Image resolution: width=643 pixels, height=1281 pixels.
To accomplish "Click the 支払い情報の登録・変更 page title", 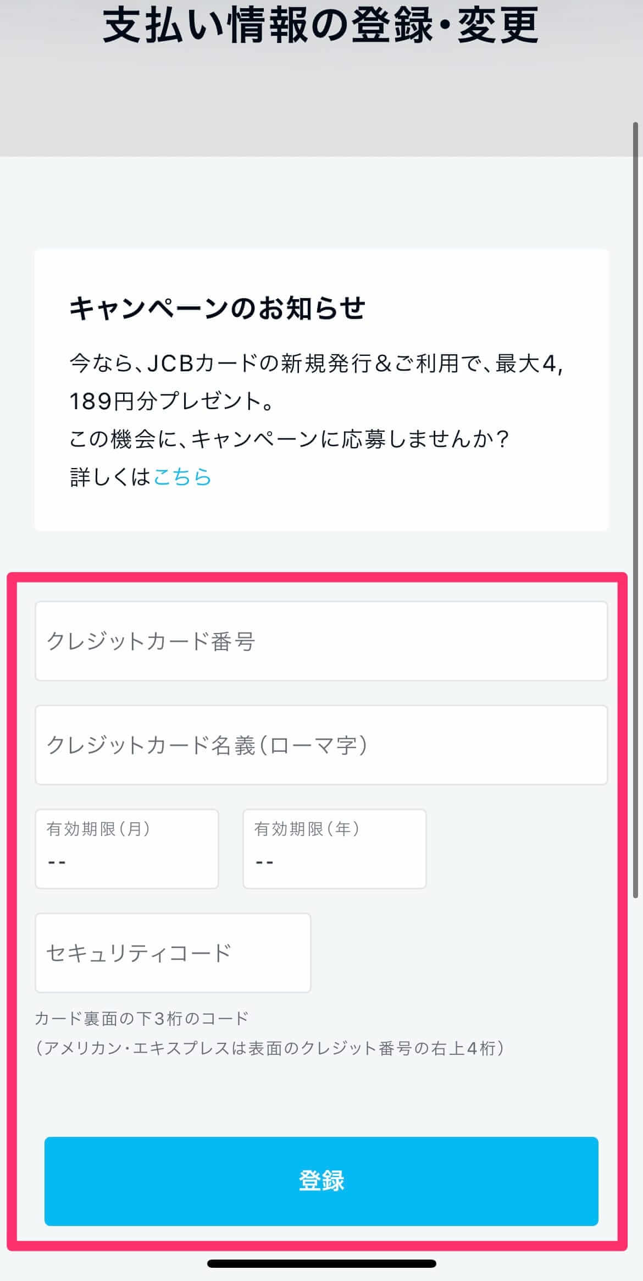I will coord(321,26).
